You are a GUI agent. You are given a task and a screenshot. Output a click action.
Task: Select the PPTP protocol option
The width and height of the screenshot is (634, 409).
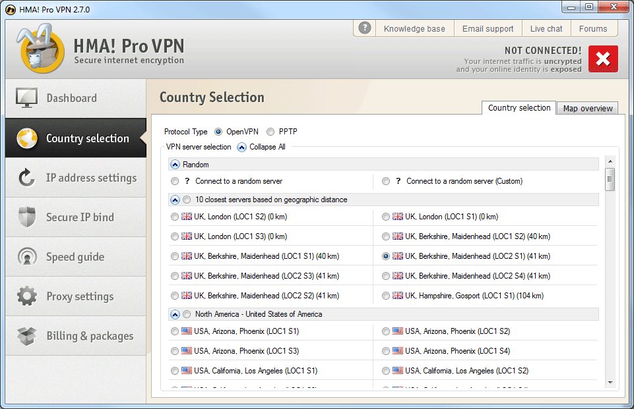(270, 132)
